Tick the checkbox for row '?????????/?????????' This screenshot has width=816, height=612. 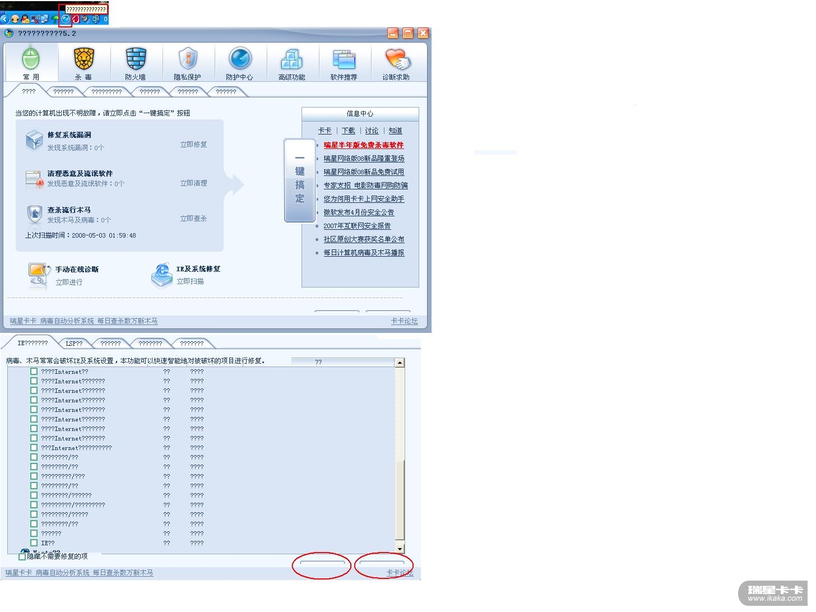point(34,505)
